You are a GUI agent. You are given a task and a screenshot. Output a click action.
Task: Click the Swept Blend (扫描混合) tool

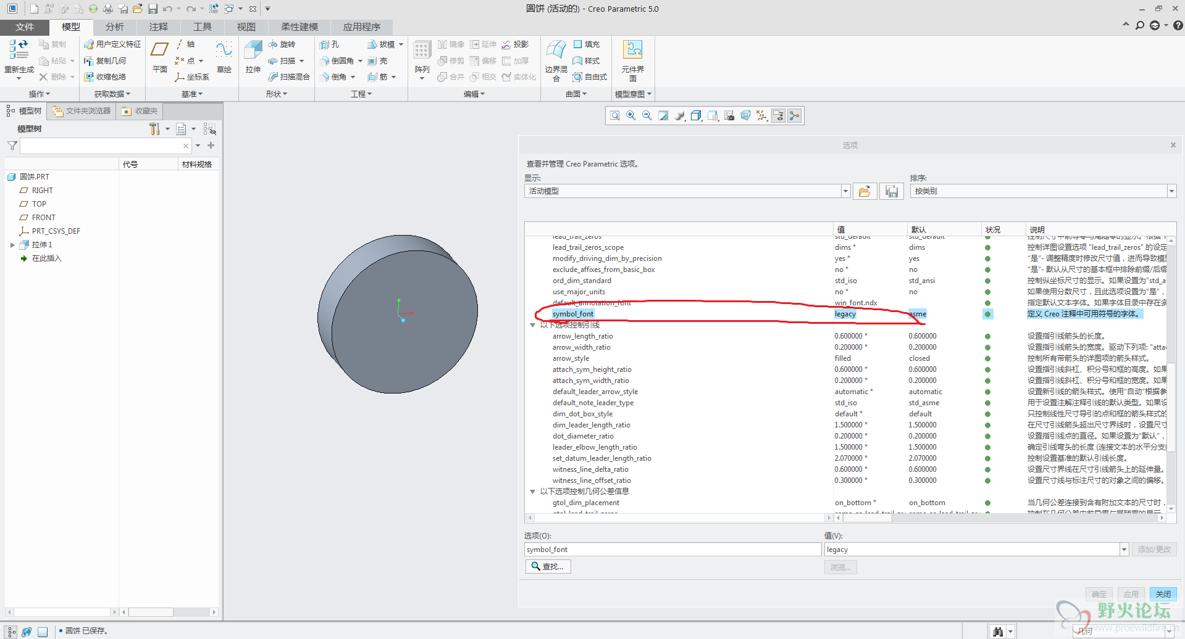(289, 76)
